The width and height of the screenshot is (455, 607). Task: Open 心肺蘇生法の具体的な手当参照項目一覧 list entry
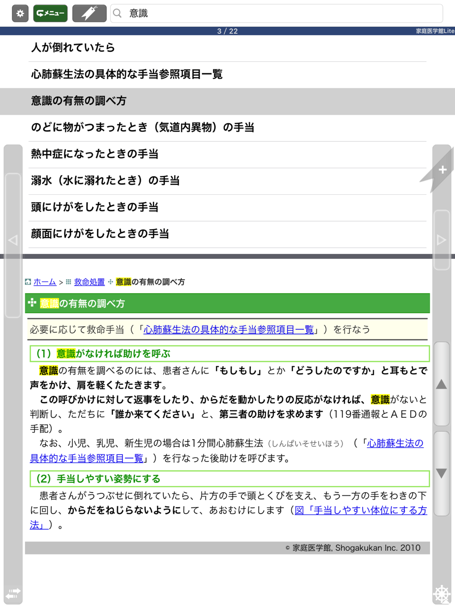227,75
